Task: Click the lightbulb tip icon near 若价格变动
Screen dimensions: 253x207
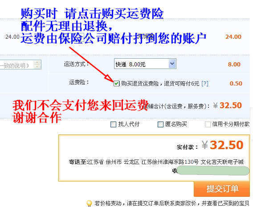Action: click(x=89, y=203)
